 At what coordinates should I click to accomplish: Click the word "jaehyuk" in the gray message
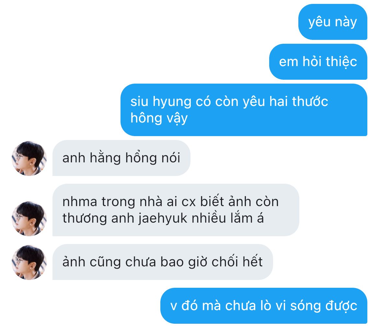pyautogui.click(x=163, y=219)
